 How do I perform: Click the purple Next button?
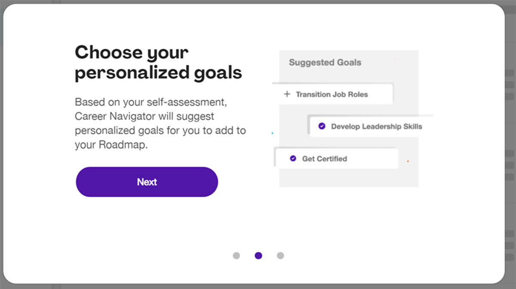[x=147, y=182]
